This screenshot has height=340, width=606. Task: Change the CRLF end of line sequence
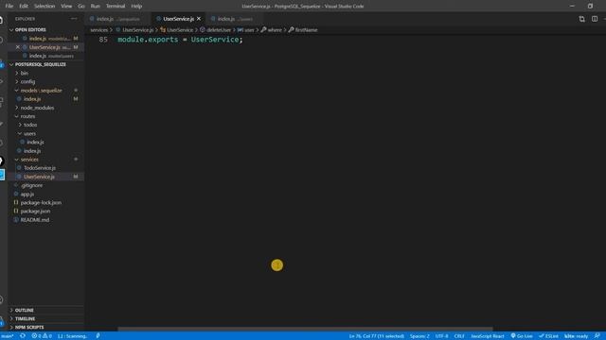(x=459, y=336)
